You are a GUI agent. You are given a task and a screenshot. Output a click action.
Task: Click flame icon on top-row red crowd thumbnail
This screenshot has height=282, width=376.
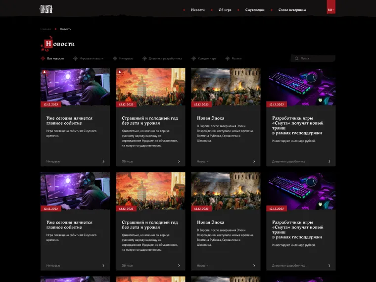pyautogui.click(x=120, y=72)
